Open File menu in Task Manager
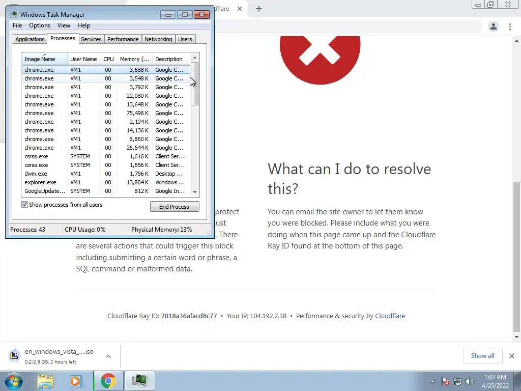The width and height of the screenshot is (521, 391). pos(17,25)
